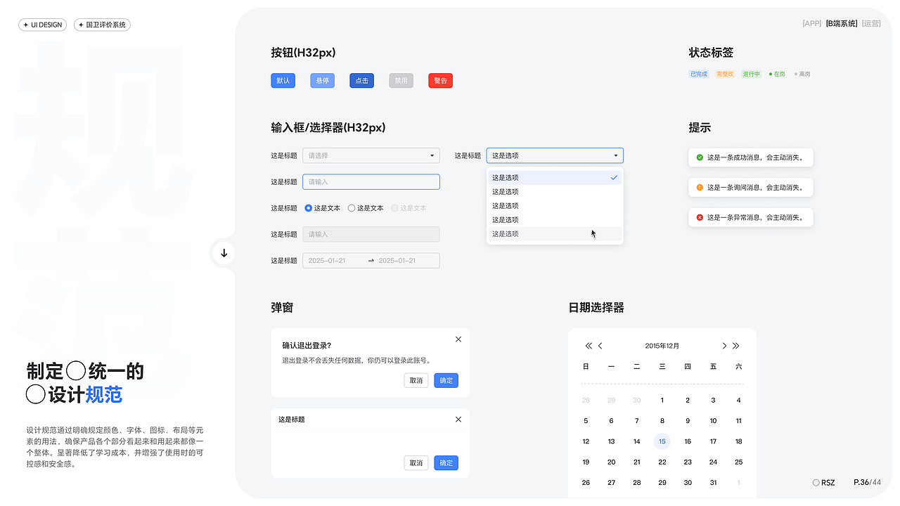
Task: Click 取消 in 这是标题 dialog
Action: tap(416, 463)
